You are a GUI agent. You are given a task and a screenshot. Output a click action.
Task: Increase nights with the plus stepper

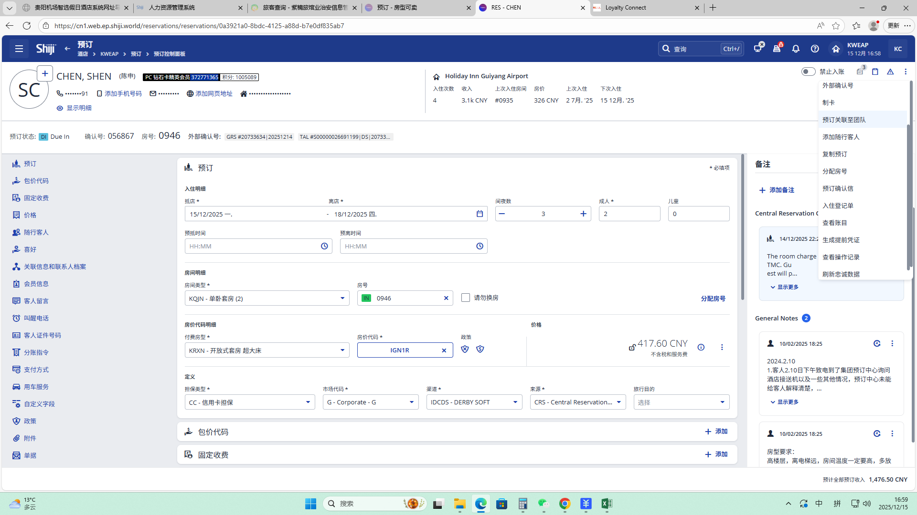[583, 214]
